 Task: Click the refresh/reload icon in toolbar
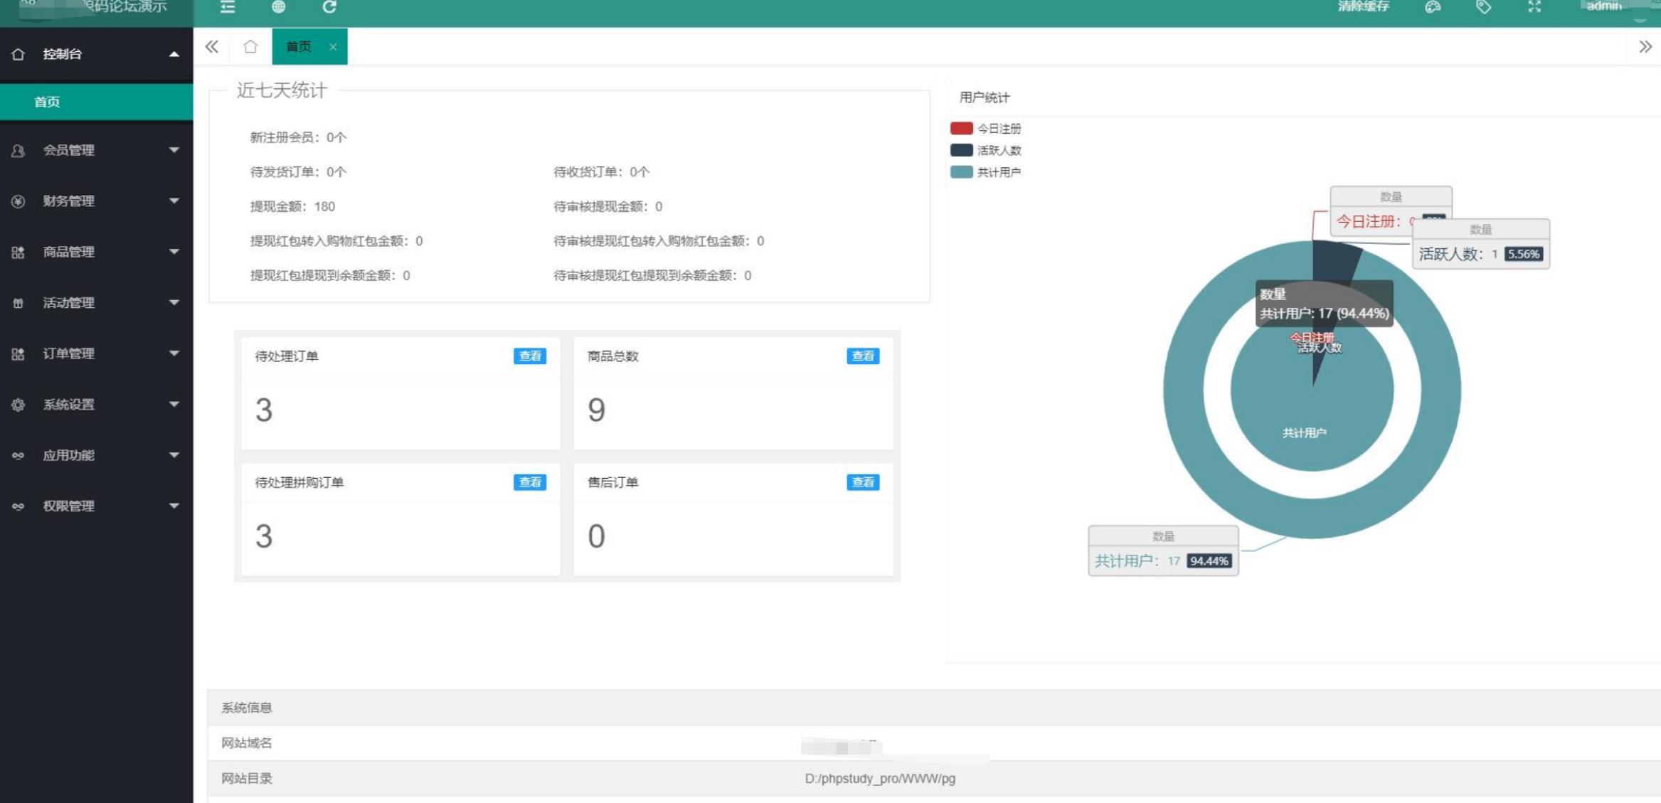pyautogui.click(x=329, y=9)
